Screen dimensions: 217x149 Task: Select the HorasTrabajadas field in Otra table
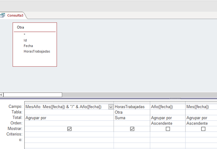point(37,51)
